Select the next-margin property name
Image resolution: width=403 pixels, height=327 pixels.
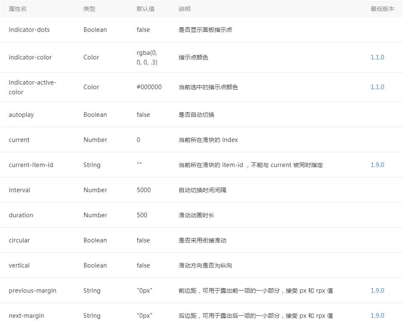26,316
